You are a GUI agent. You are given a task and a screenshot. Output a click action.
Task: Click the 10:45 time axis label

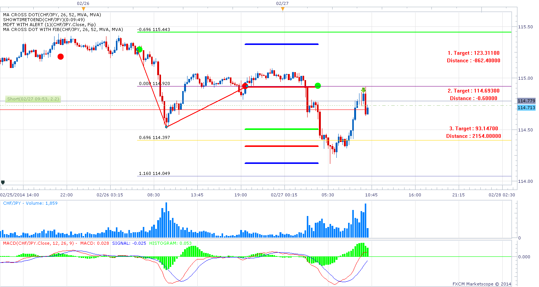point(372,194)
